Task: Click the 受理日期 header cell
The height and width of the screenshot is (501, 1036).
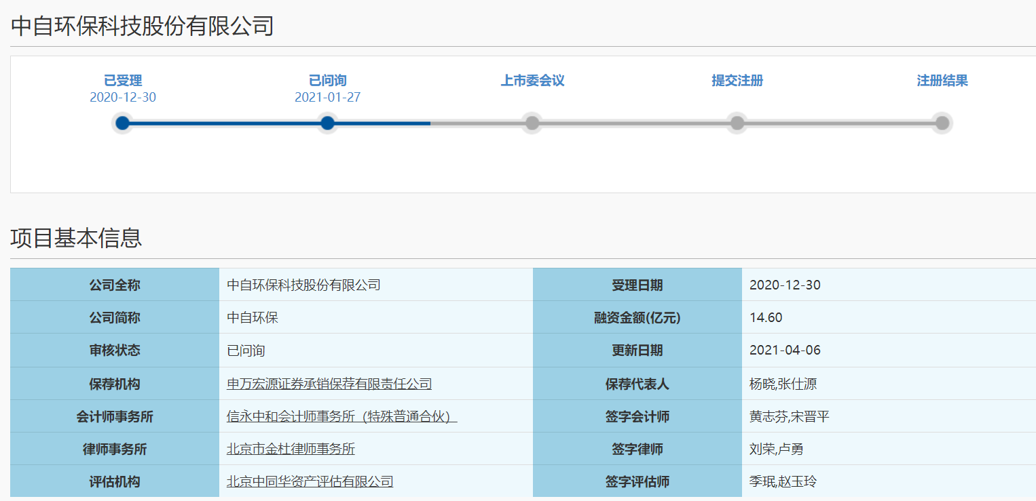Action: [637, 285]
